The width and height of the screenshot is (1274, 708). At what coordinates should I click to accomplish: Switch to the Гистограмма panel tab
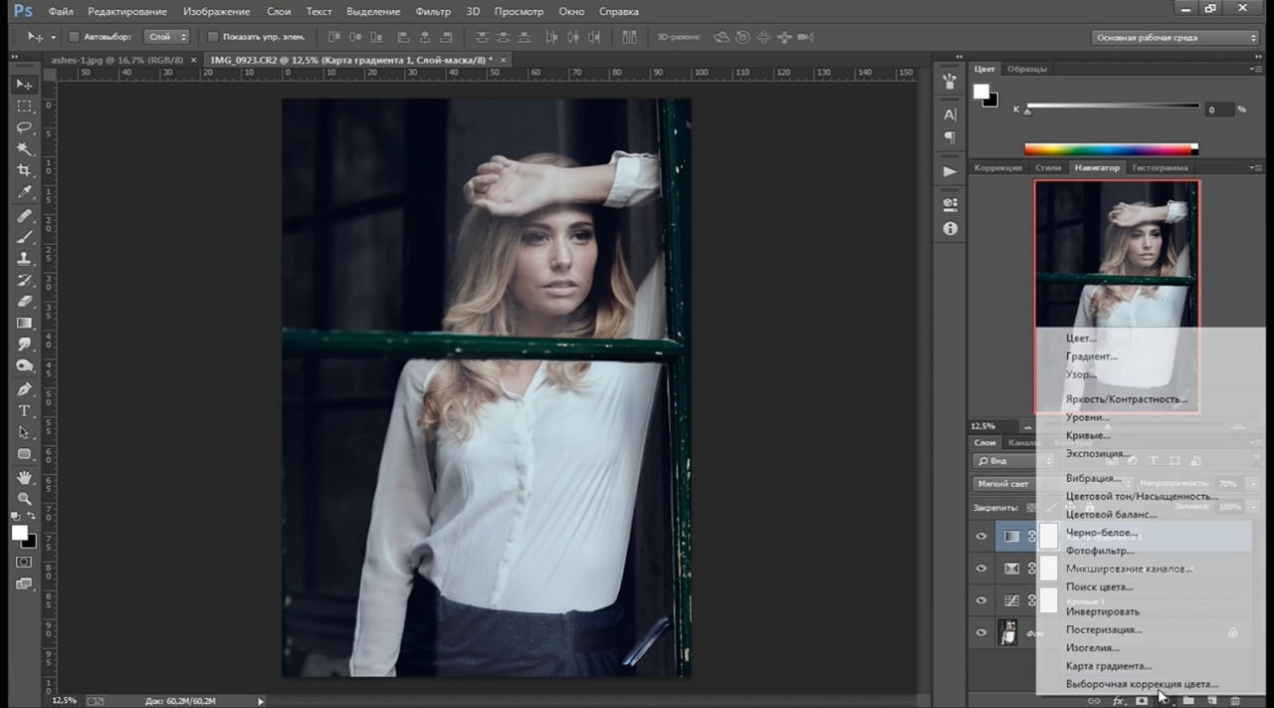coord(1160,167)
